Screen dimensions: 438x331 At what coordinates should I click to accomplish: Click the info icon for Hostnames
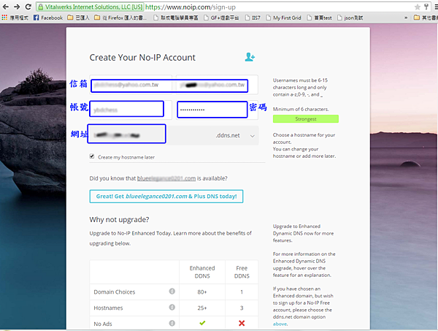click(172, 307)
